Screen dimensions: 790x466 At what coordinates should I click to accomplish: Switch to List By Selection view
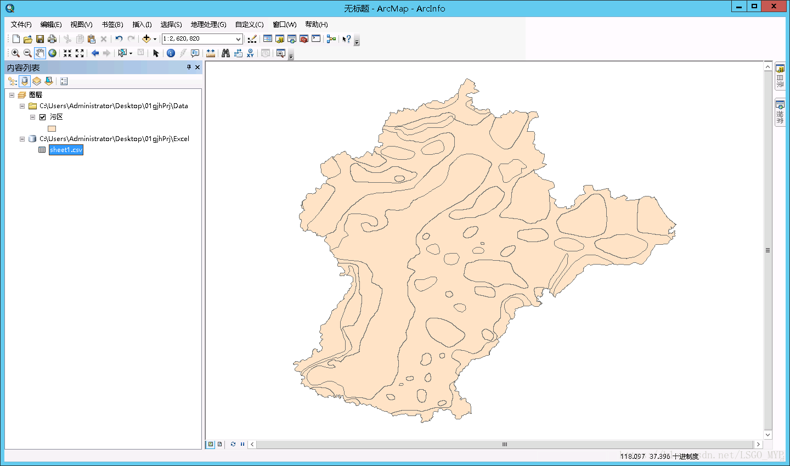coord(49,81)
